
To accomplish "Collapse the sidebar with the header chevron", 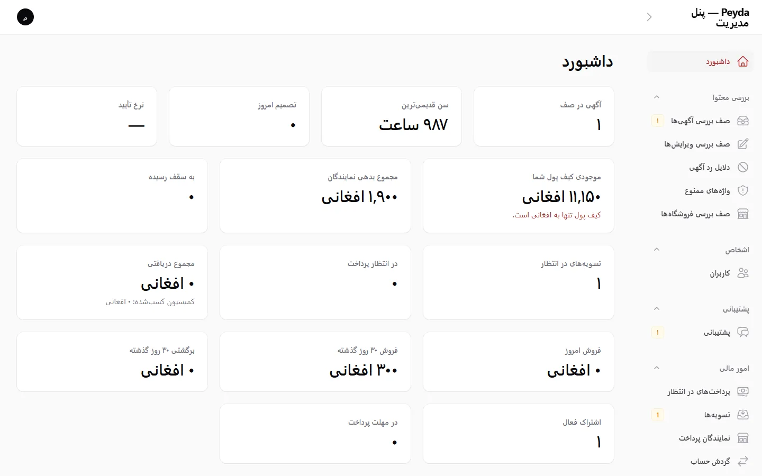I will coord(649,17).
